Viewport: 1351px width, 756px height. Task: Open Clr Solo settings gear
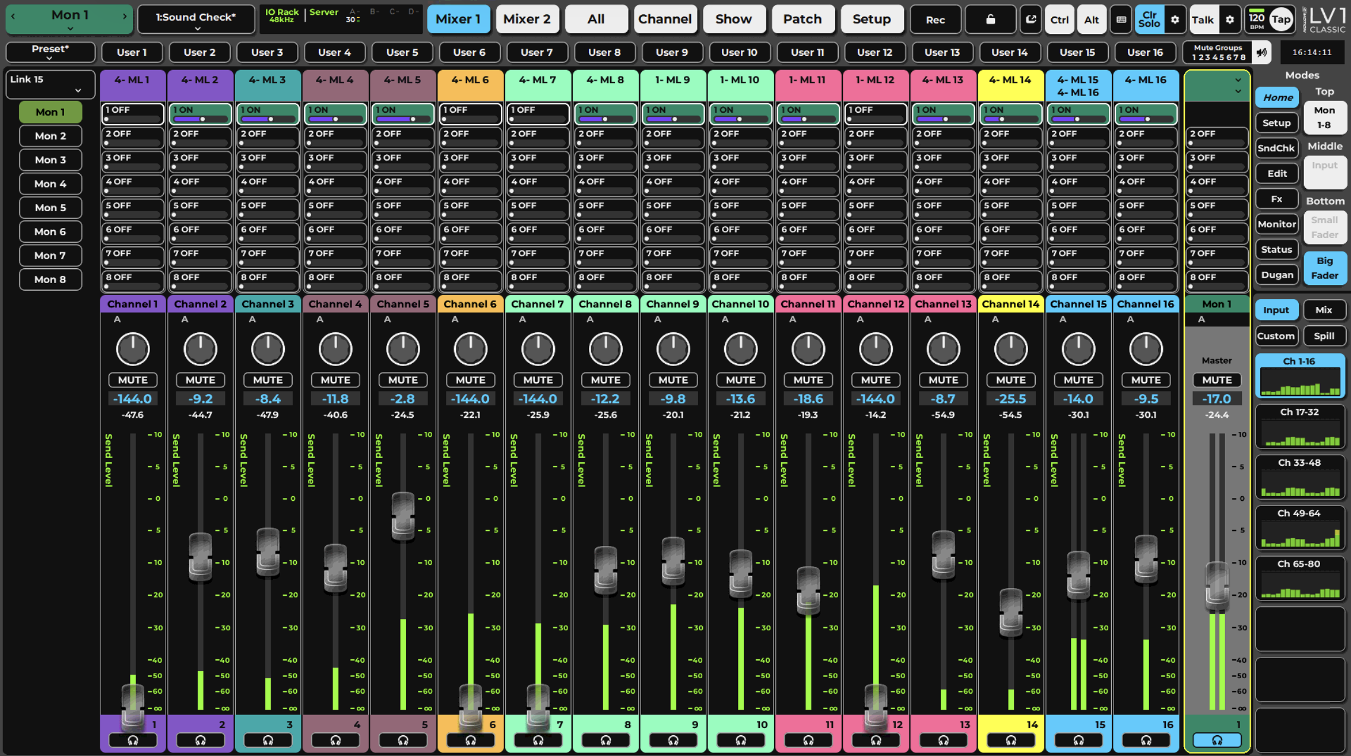click(1175, 20)
